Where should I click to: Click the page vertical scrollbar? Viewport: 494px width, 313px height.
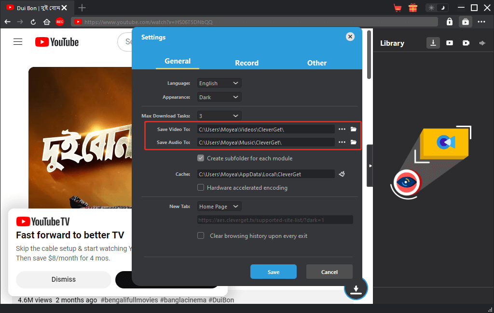369,54
